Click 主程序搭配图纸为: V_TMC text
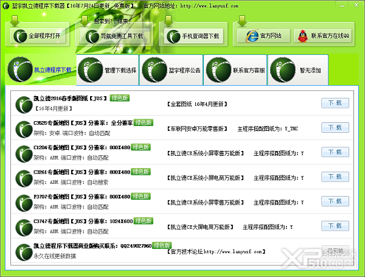Screen dimensions: 365x277 tap(268, 128)
